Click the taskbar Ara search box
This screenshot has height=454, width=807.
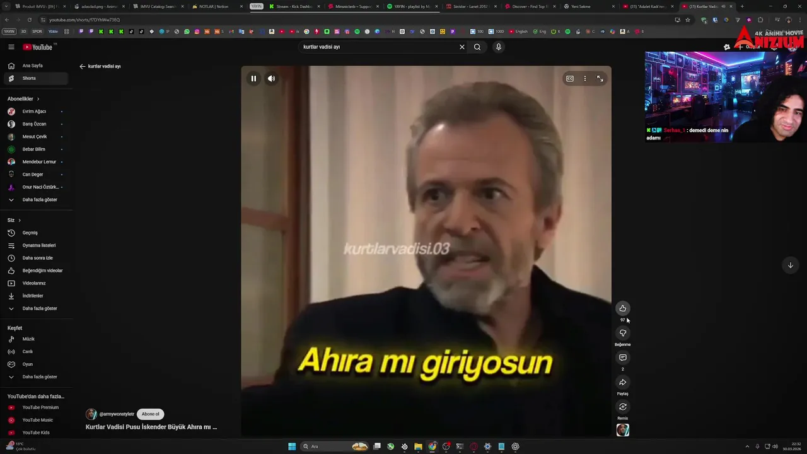tap(335, 446)
